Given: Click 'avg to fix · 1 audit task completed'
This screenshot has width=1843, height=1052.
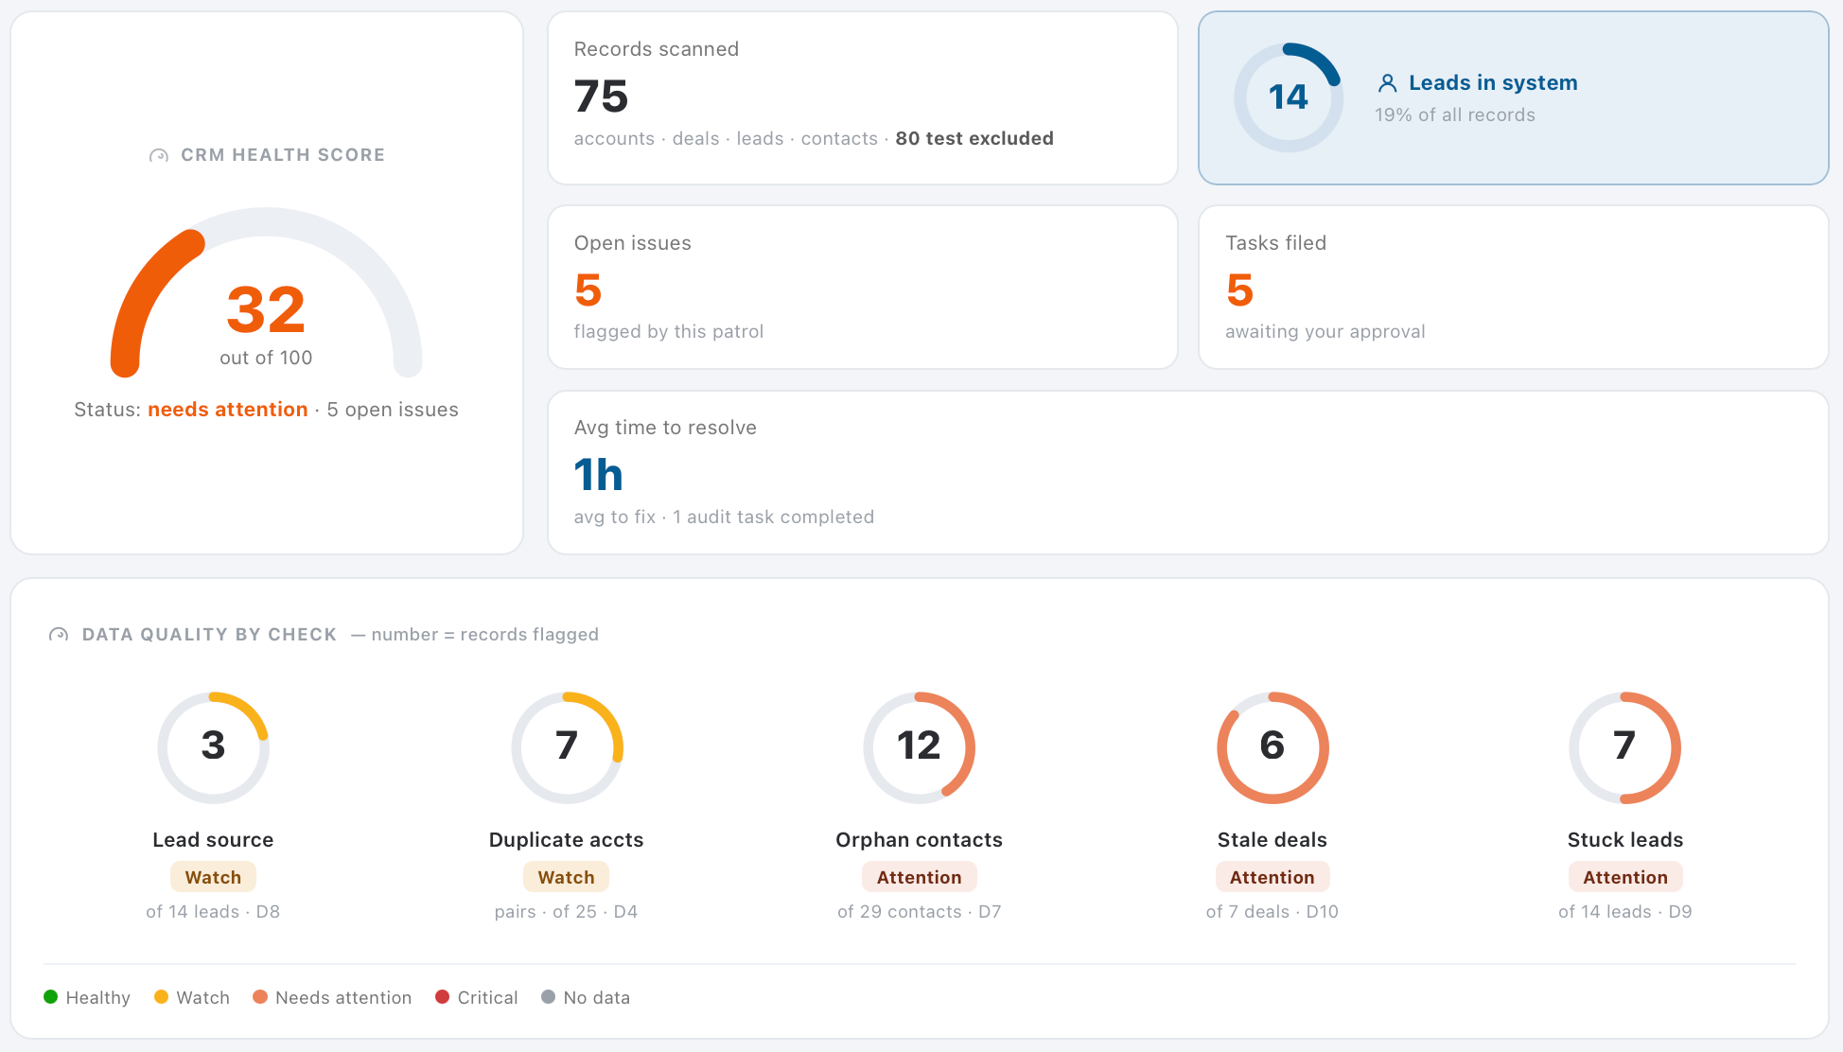Looking at the screenshot, I should [x=724, y=517].
